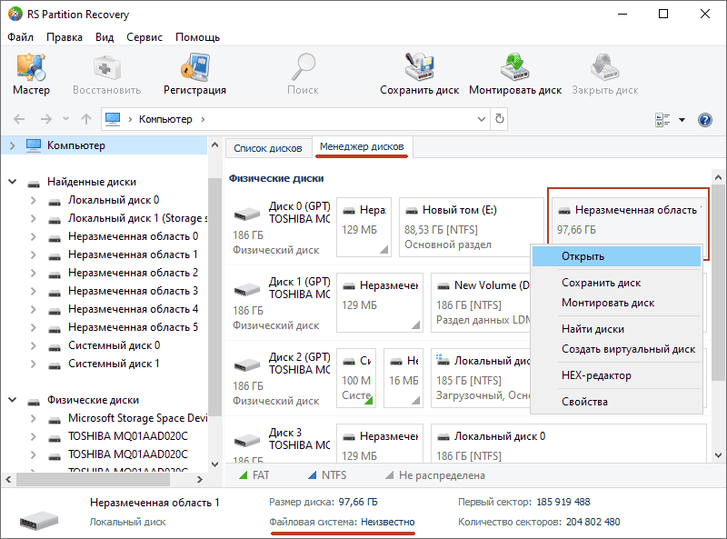The image size is (727, 539).
Task: Select the Новый том (E:) partition
Action: click(471, 227)
